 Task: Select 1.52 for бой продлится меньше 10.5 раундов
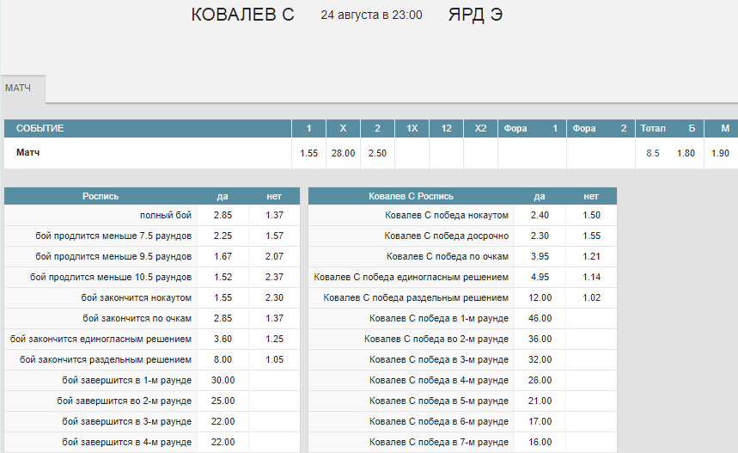click(223, 278)
